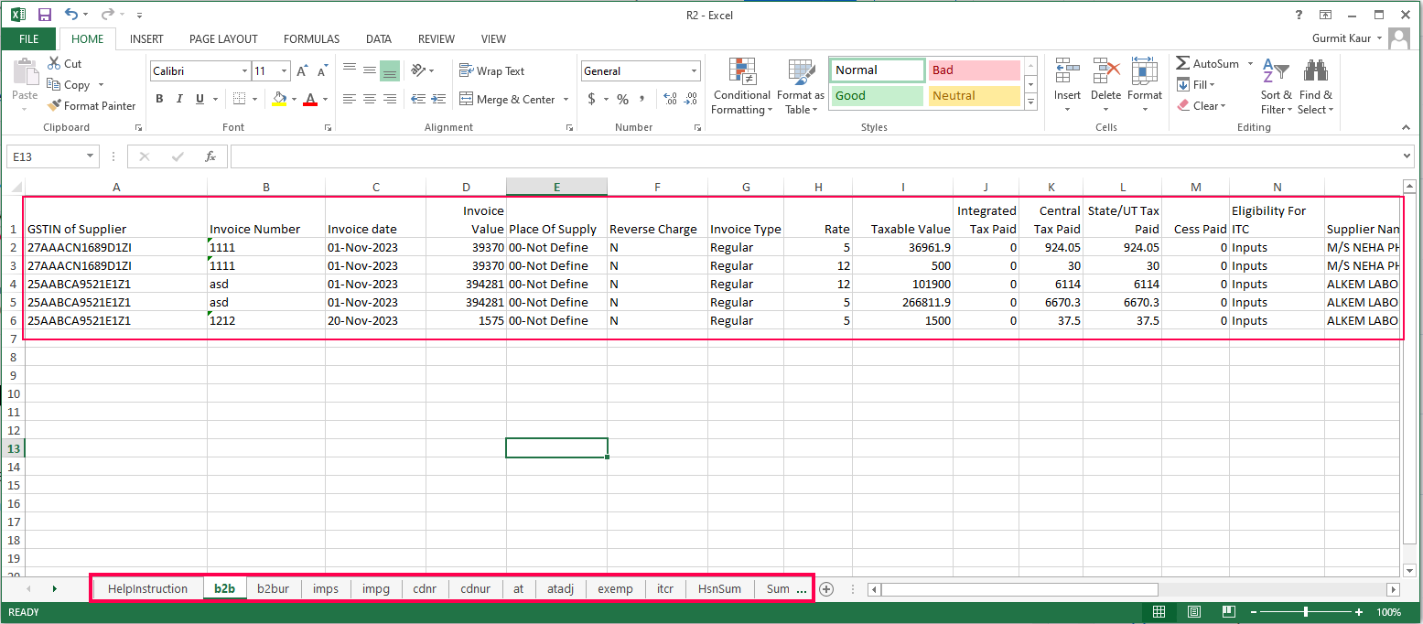Screen dimensions: 1423x624
Task: Click the Save icon in quick access toolbar
Action: [x=45, y=15]
